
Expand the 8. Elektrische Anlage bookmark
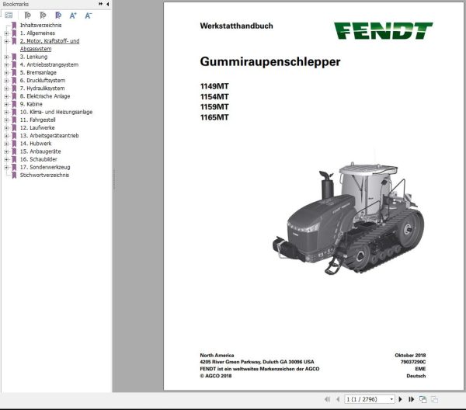(x=6, y=96)
